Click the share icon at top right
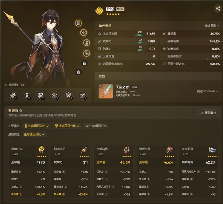Screen dimensions: 223x204 coord(218,9)
